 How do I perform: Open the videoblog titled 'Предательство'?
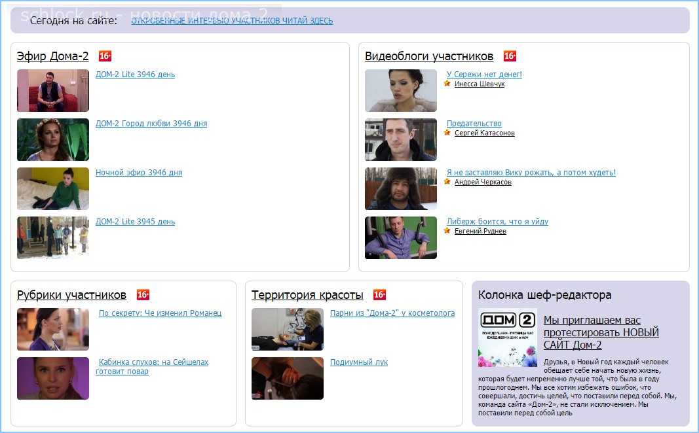(474, 123)
